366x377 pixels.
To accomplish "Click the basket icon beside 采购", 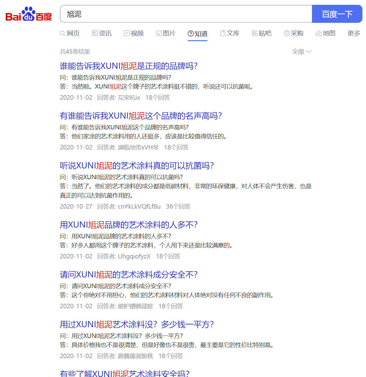I will click(287, 33).
